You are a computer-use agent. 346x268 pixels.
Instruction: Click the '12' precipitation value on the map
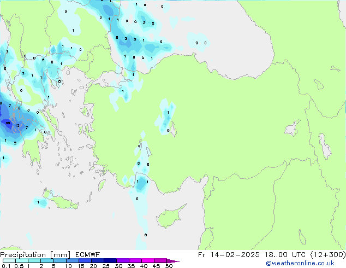(17, 126)
